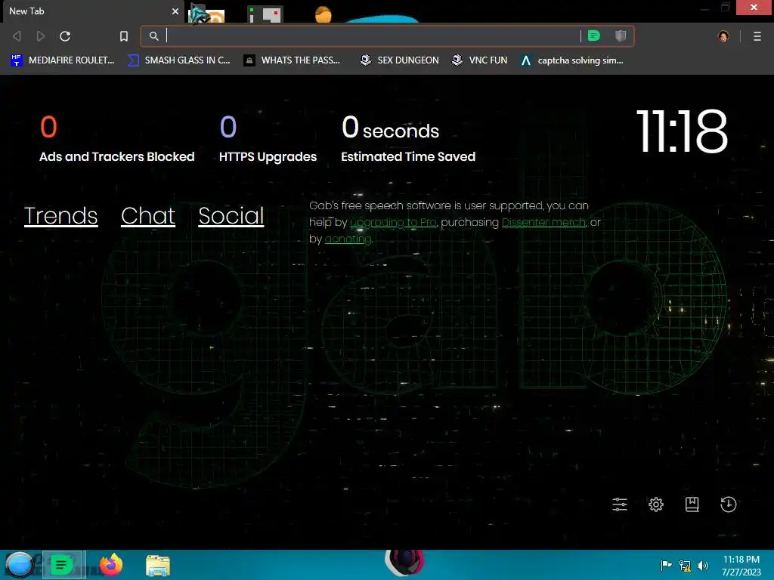The image size is (774, 580).
Task: Click the 11:18 clock on the page
Action: pyautogui.click(x=682, y=131)
